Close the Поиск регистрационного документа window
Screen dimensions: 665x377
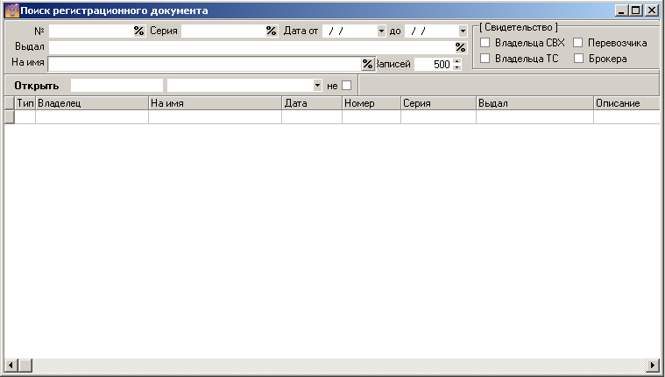tap(652, 10)
